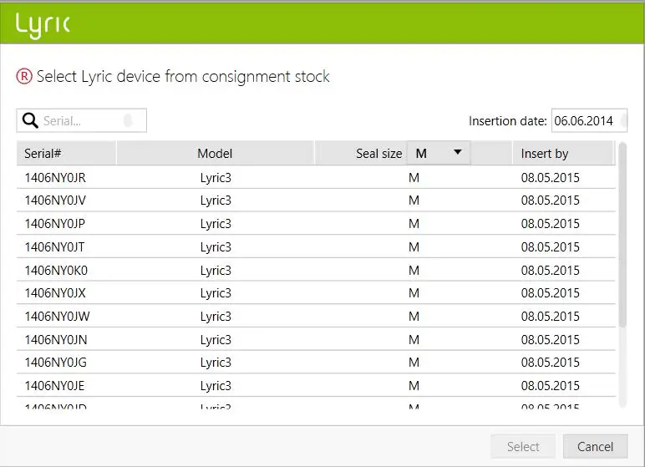
Task: Click Lyric3 model in 1406NY0JV row
Action: tap(216, 201)
